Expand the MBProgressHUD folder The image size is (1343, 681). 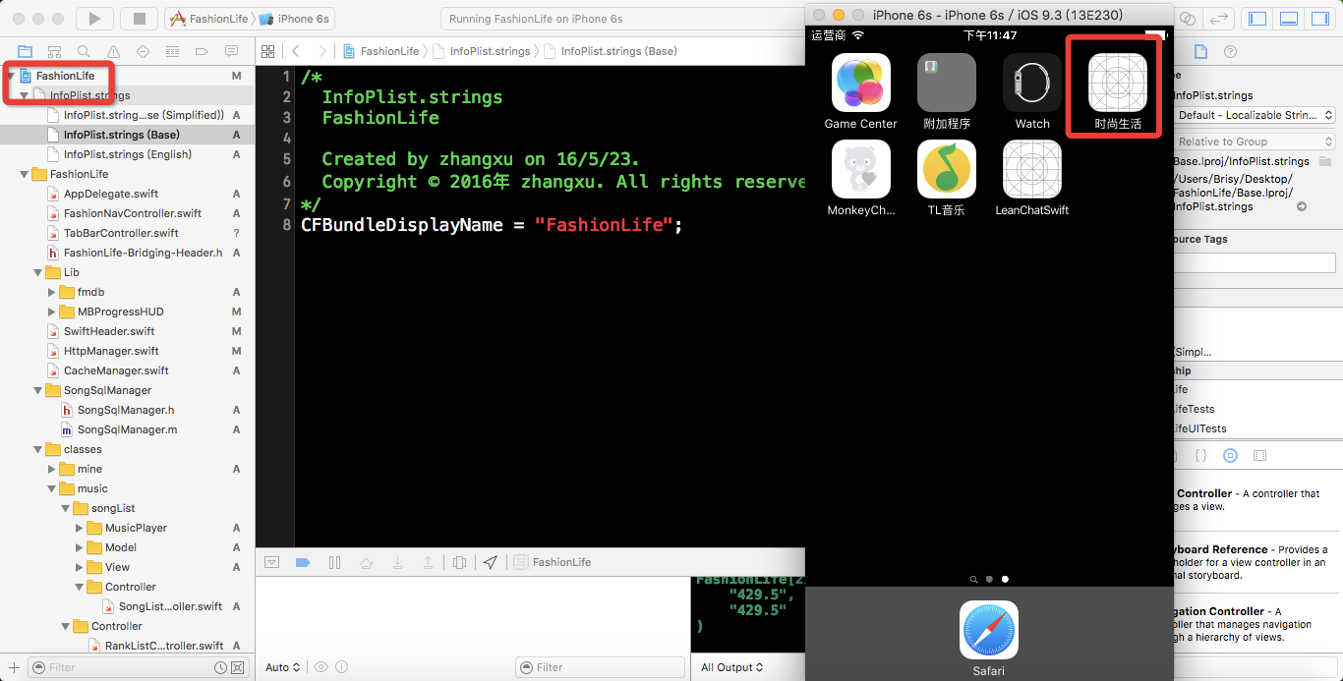[x=51, y=312]
